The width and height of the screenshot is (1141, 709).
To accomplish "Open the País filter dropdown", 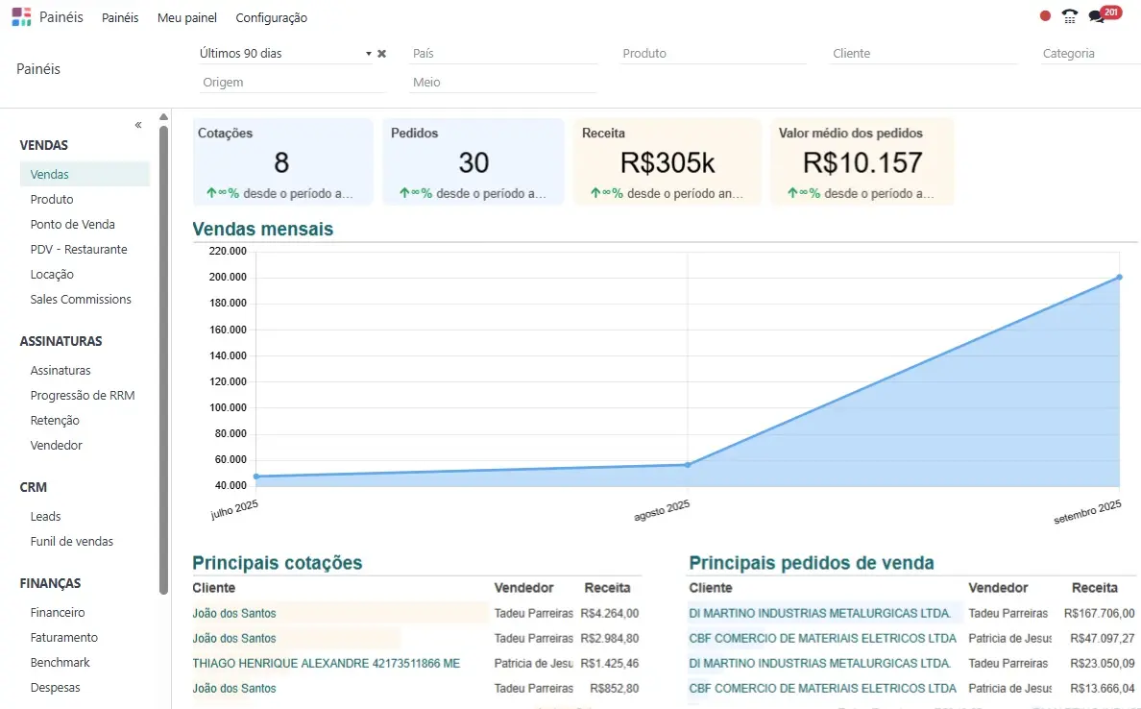I will point(502,54).
